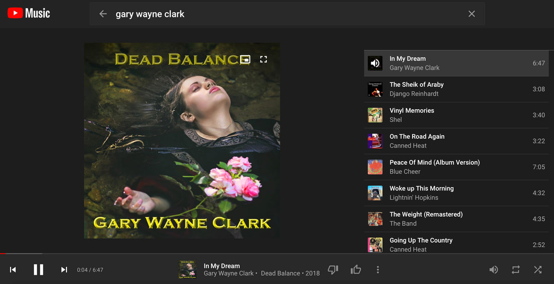Click the Going Up The Country thumbnail

[x=375, y=245]
